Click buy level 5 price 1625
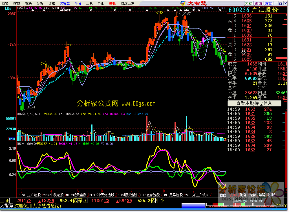289x212 pixels. 247,59
